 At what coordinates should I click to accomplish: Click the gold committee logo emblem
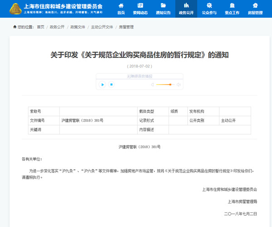tap(15, 9)
